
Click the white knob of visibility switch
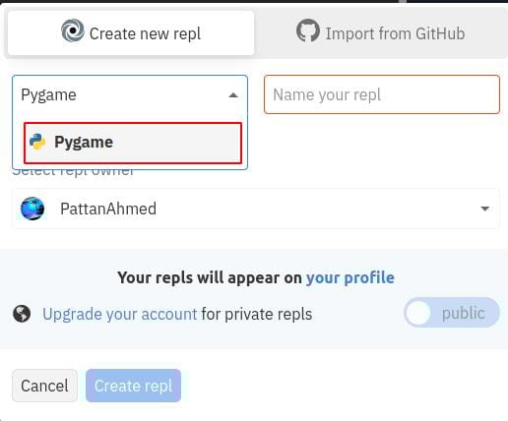click(x=418, y=313)
